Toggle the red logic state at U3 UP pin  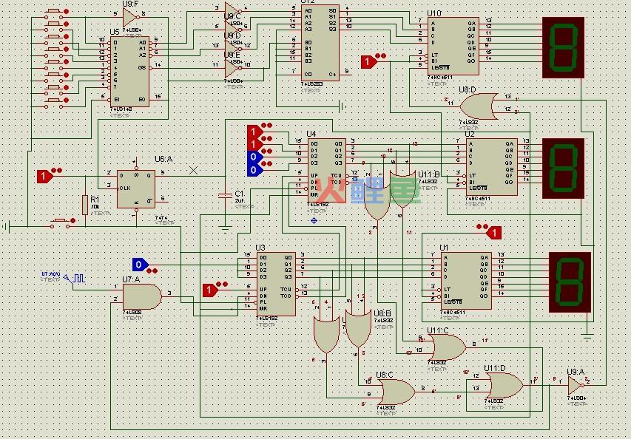[x=210, y=290]
